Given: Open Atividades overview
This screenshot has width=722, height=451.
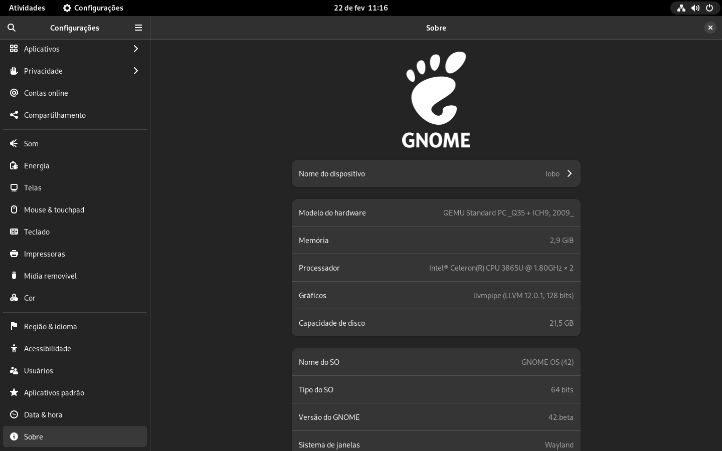Looking at the screenshot, I should point(27,8).
